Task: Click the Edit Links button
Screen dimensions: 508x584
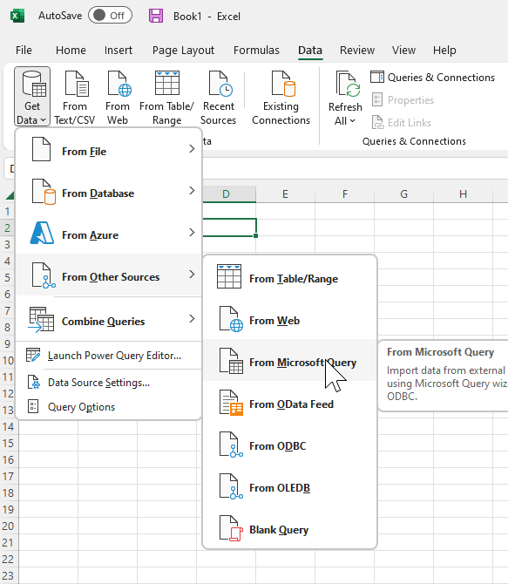Action: click(x=402, y=123)
